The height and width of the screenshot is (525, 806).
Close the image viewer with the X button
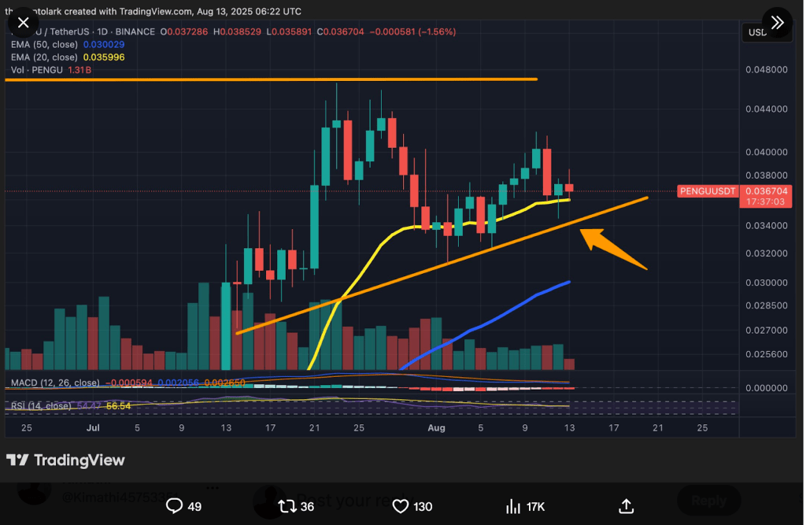[x=23, y=23]
